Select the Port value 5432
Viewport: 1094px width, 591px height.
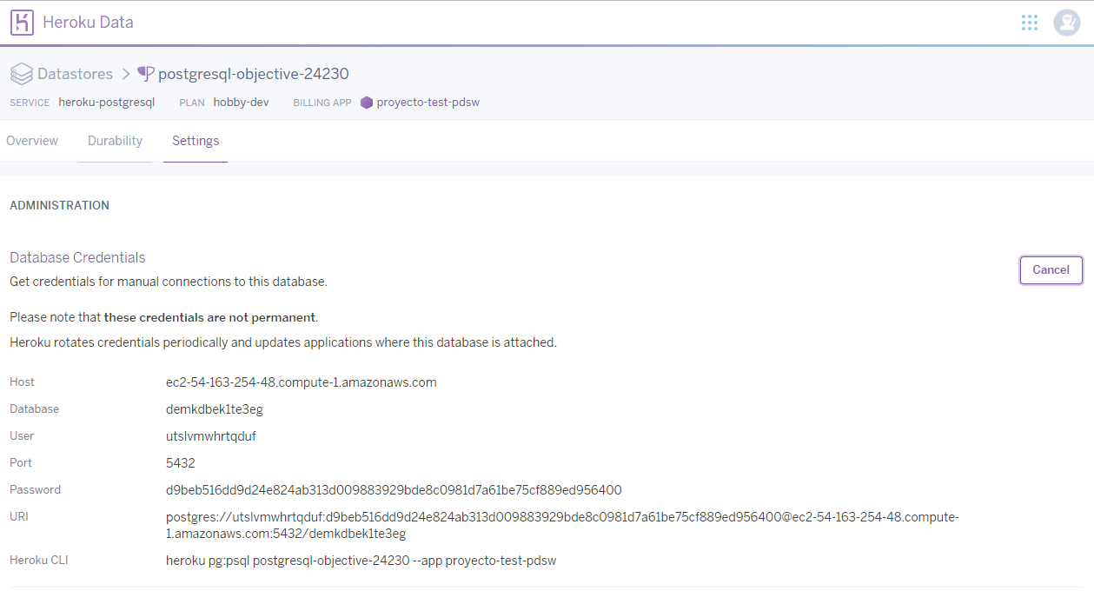(x=180, y=463)
